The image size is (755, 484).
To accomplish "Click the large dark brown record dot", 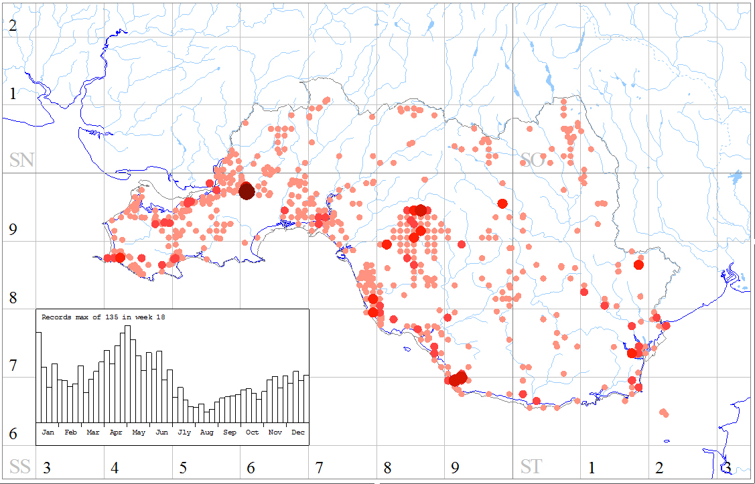I will (247, 191).
